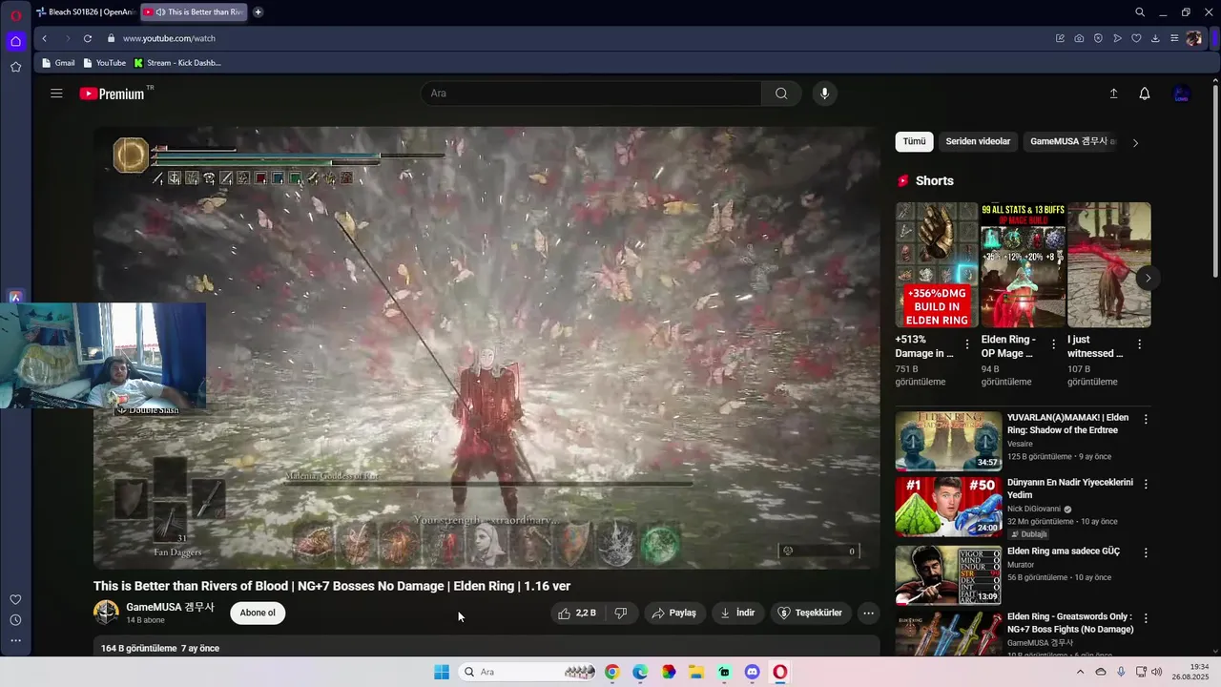Open options for YUVARLAN(A)MAMAK video

pyautogui.click(x=1146, y=419)
